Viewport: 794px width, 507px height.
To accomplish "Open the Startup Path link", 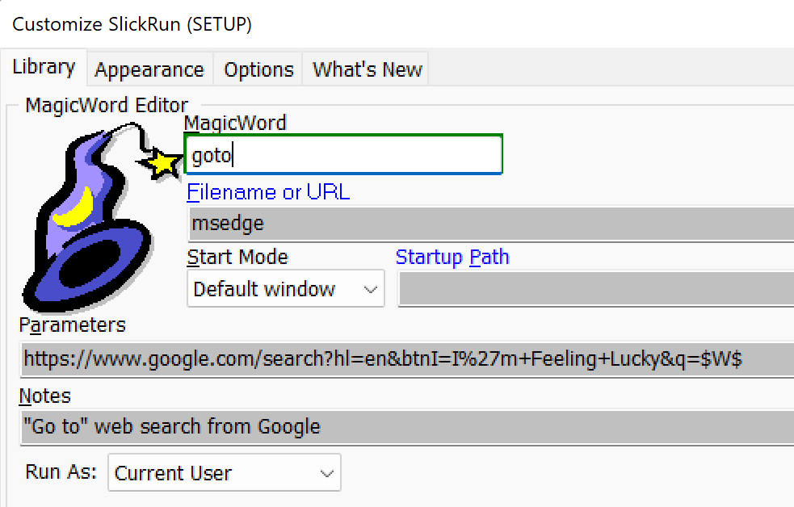I will (x=452, y=258).
